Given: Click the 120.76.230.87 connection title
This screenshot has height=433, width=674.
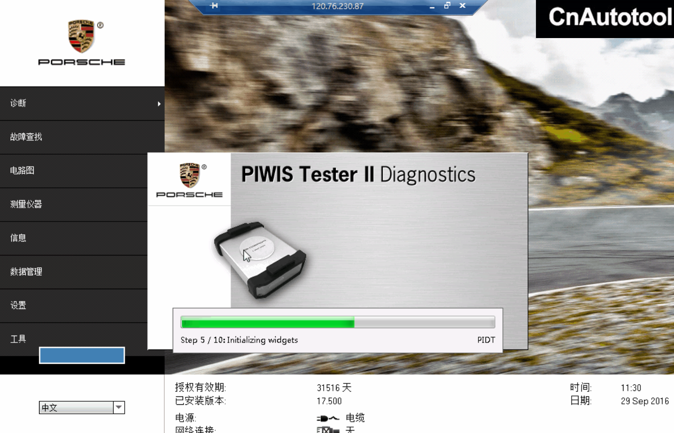Looking at the screenshot, I should pos(337,6).
